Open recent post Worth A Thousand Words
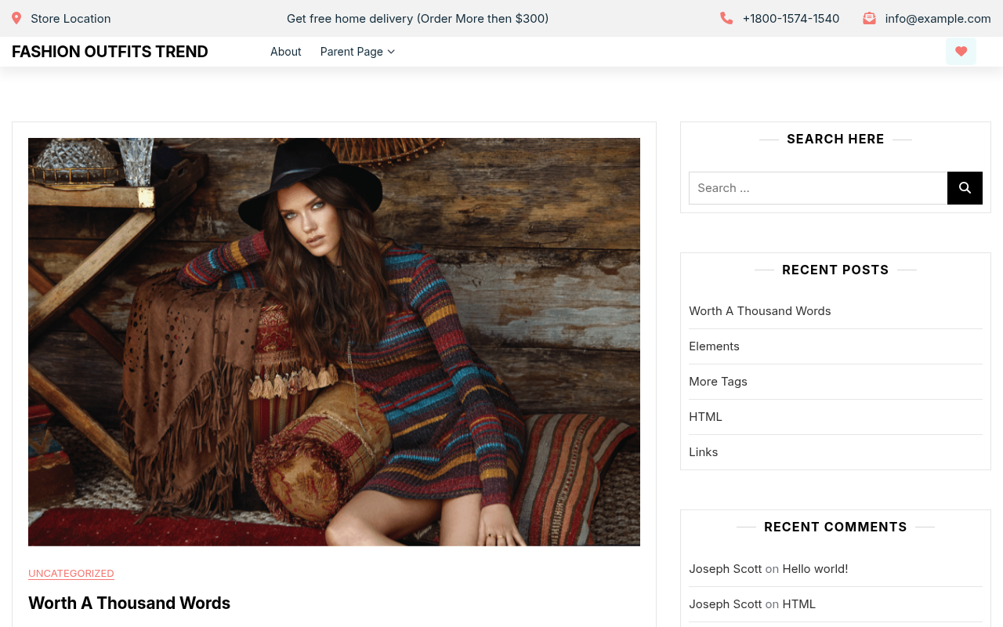 [760, 311]
